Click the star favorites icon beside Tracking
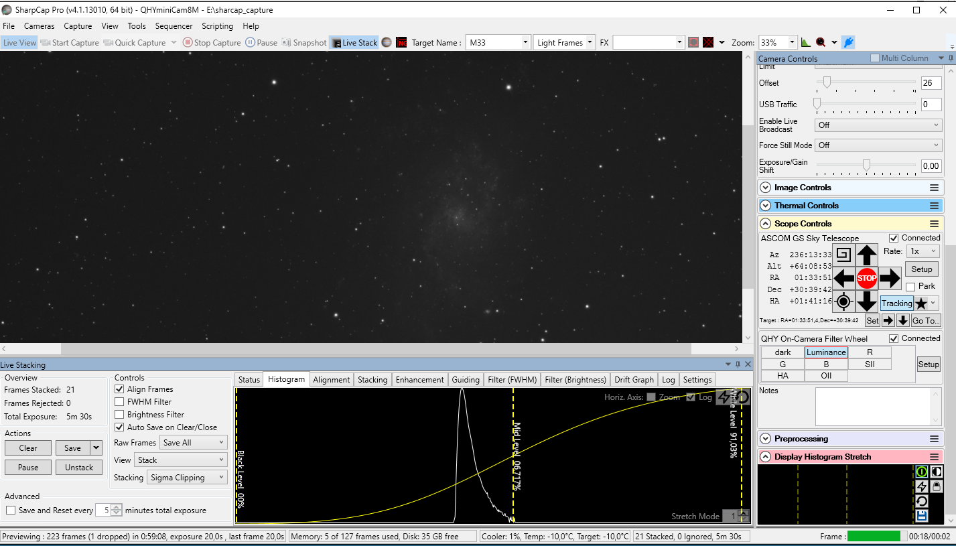956x546 pixels. click(x=921, y=303)
